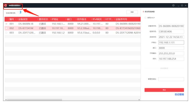The image size is (192, 103).
Task: Enable the 使用DHCP checkbox
Action: (145, 18)
